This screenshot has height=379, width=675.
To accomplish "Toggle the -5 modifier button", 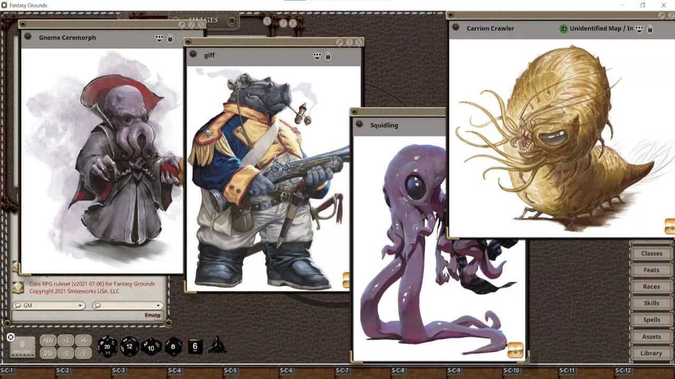I will pos(83,353).
